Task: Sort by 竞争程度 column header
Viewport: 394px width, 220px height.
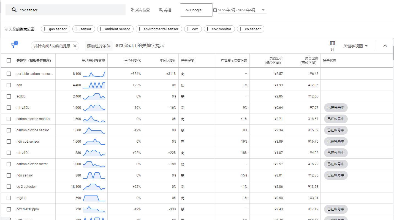Action: (x=188, y=60)
